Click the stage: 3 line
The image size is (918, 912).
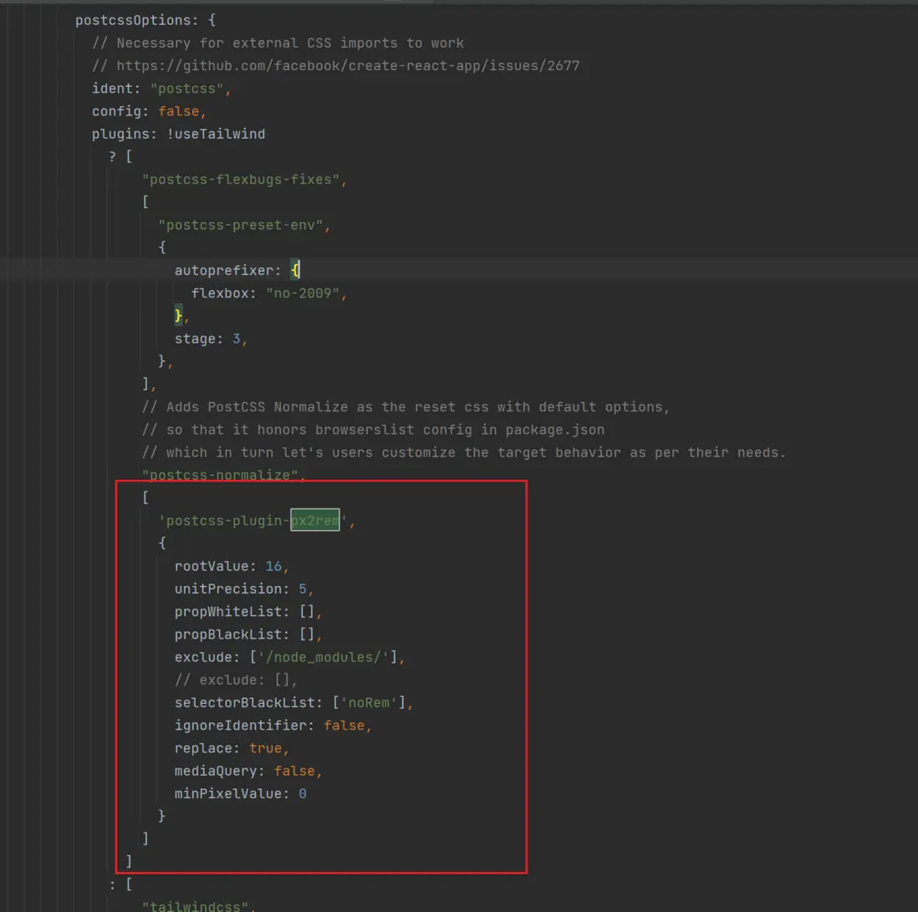(x=211, y=339)
